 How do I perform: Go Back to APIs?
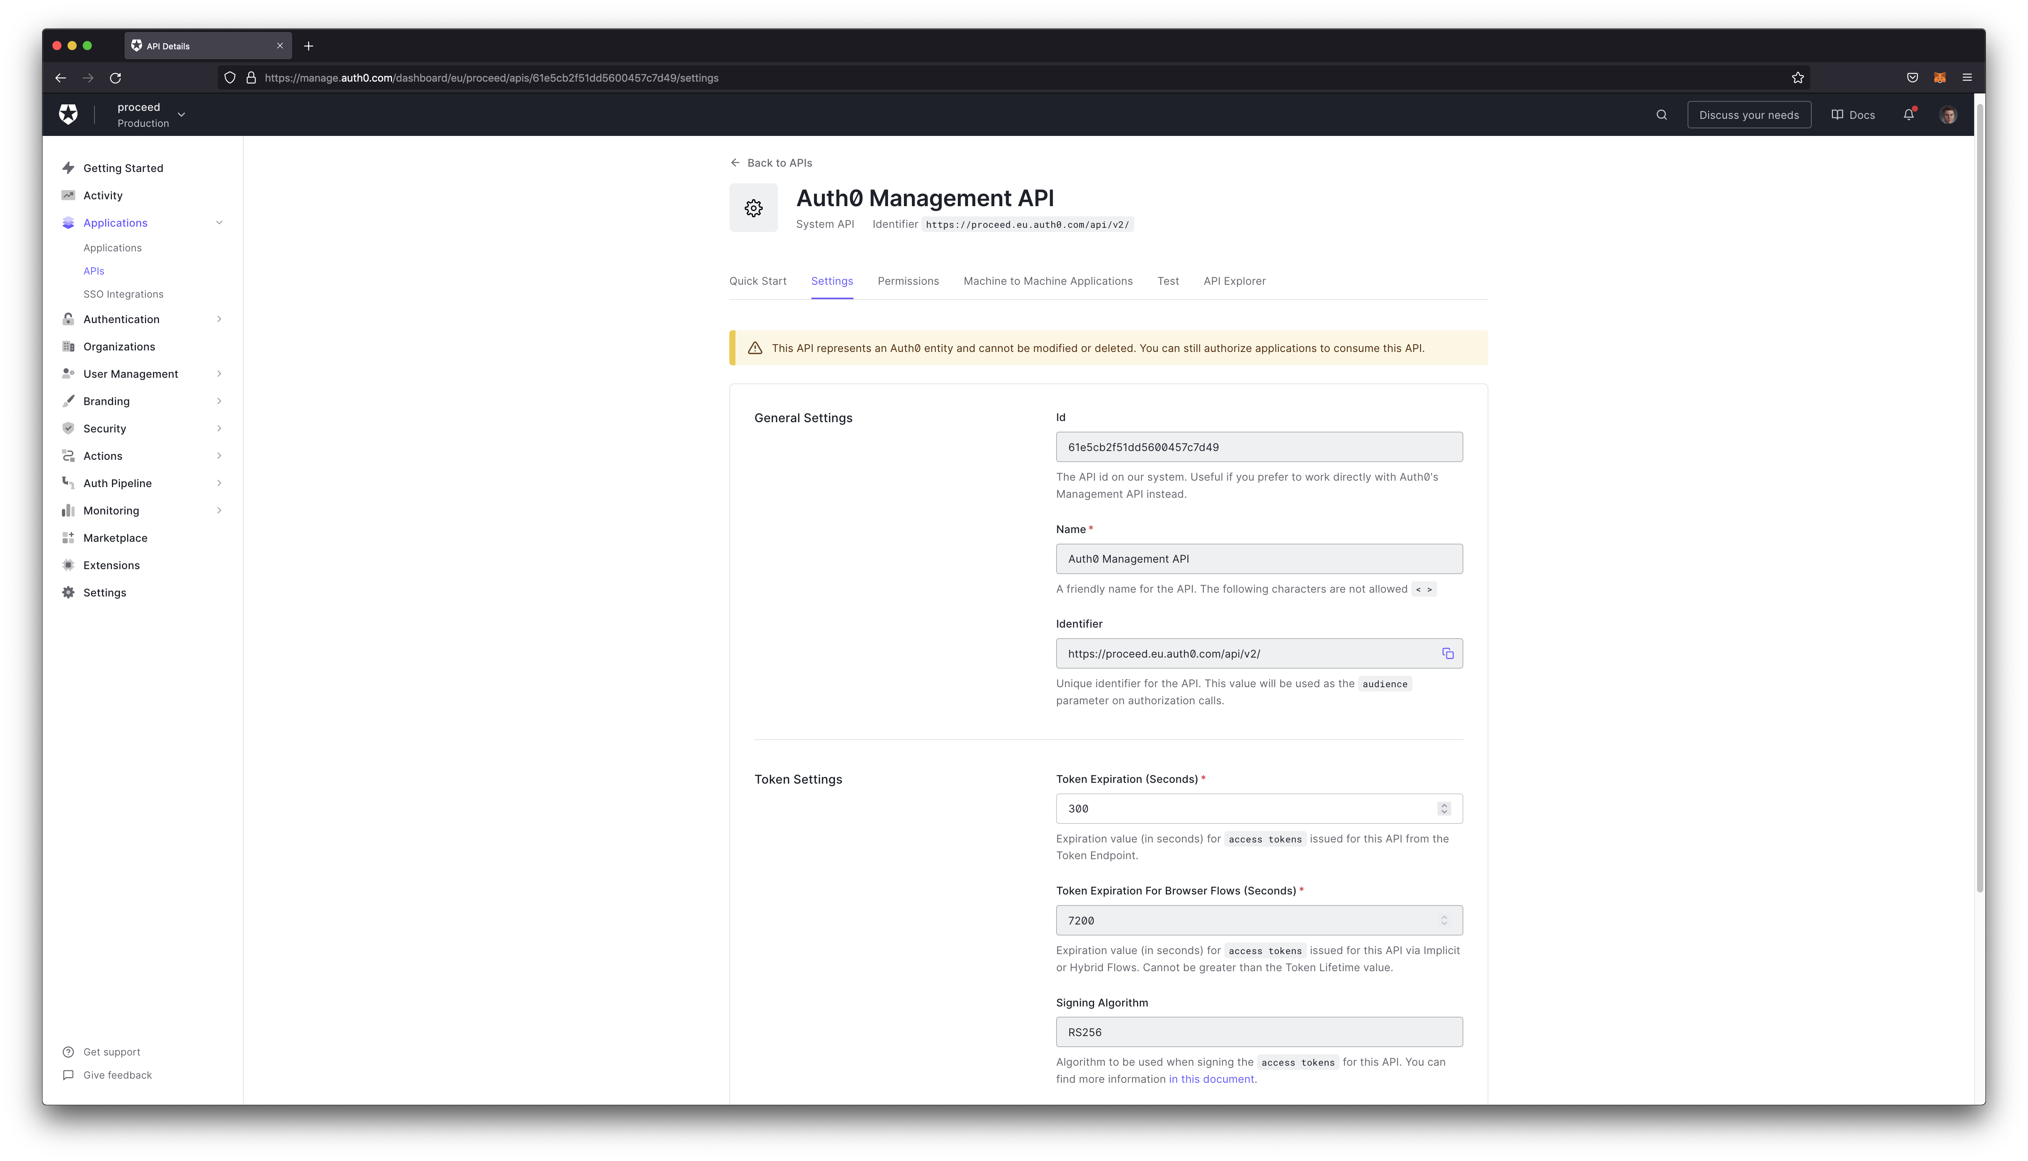[x=772, y=162]
